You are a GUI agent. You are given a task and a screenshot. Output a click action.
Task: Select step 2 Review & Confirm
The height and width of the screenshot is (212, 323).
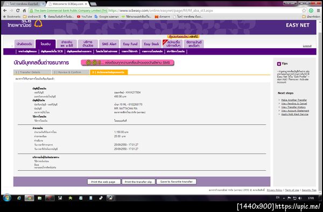pos(71,72)
